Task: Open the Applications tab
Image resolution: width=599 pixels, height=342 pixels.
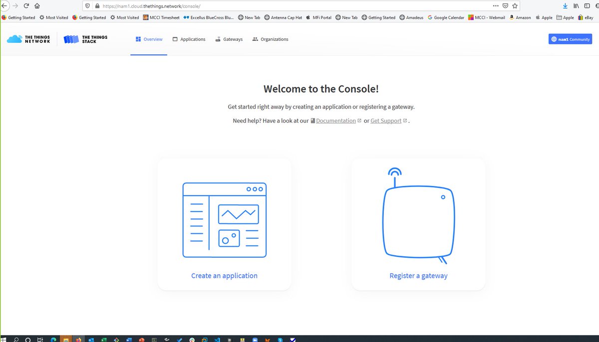Action: [x=189, y=39]
